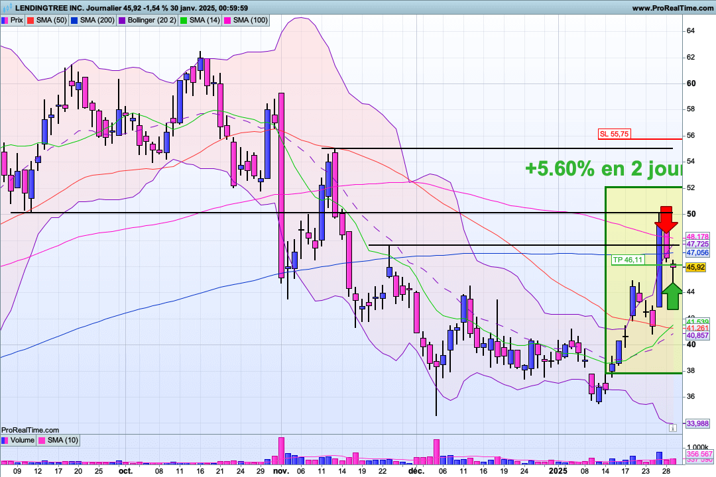The image size is (716, 477).
Task: Click the 41,261 red price tag
Action: (x=697, y=328)
